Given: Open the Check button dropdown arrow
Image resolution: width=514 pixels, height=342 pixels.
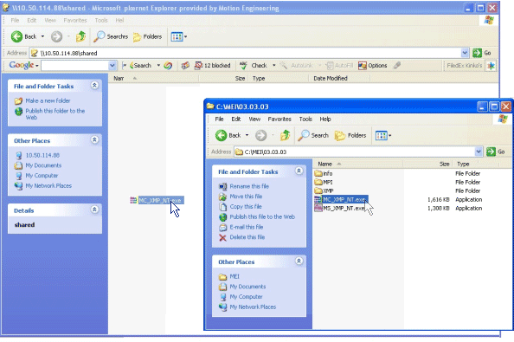Looking at the screenshot, I should pos(273,66).
